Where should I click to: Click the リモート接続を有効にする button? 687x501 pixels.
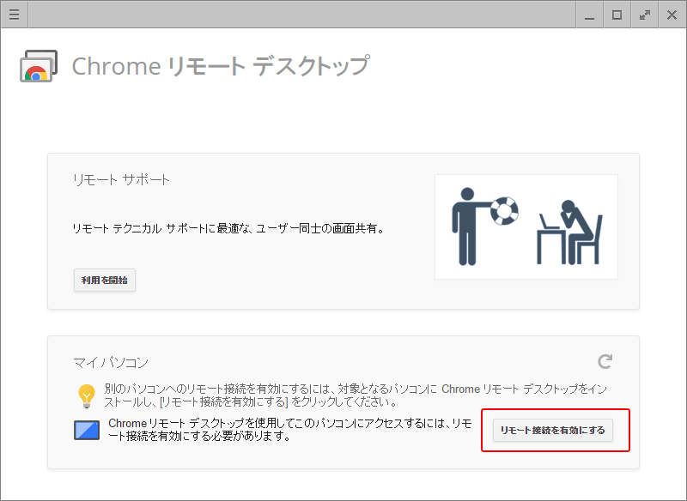click(x=552, y=430)
